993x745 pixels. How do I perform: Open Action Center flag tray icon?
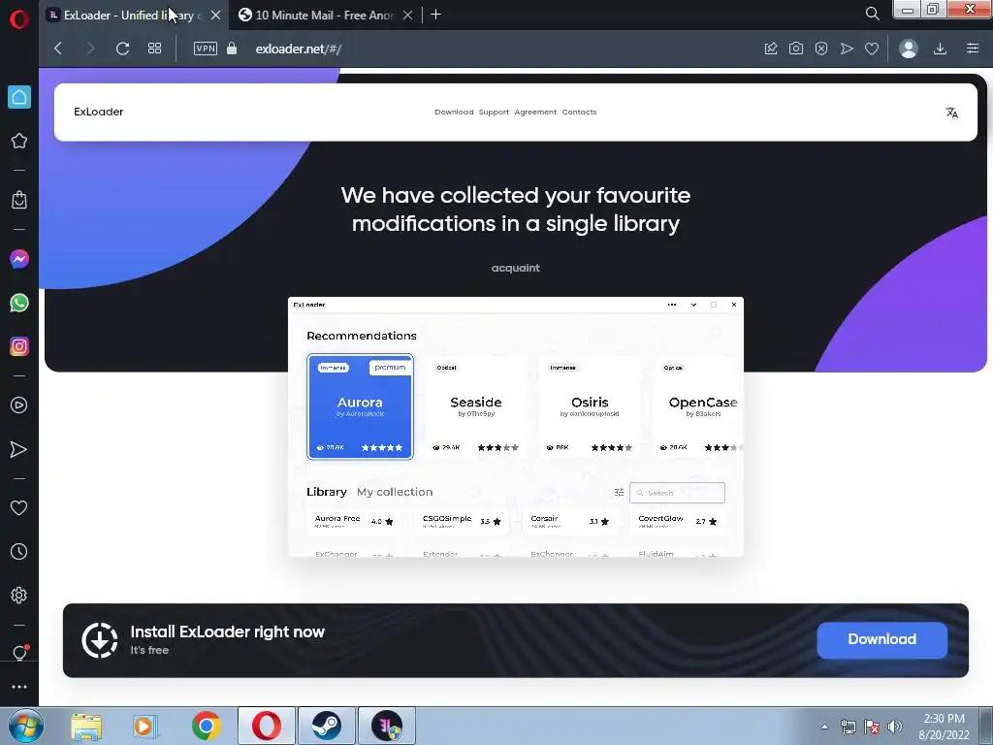click(872, 727)
